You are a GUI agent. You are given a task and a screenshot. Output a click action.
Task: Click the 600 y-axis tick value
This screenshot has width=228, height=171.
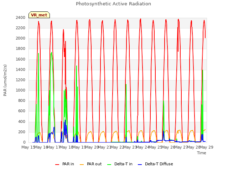22,111
